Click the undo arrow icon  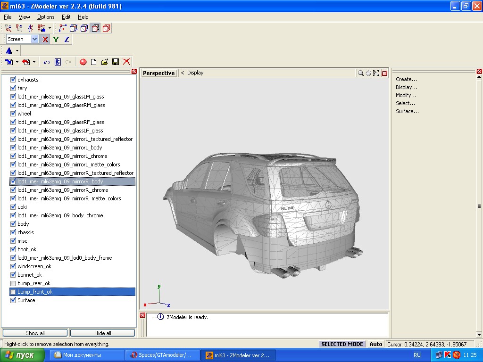47,62
